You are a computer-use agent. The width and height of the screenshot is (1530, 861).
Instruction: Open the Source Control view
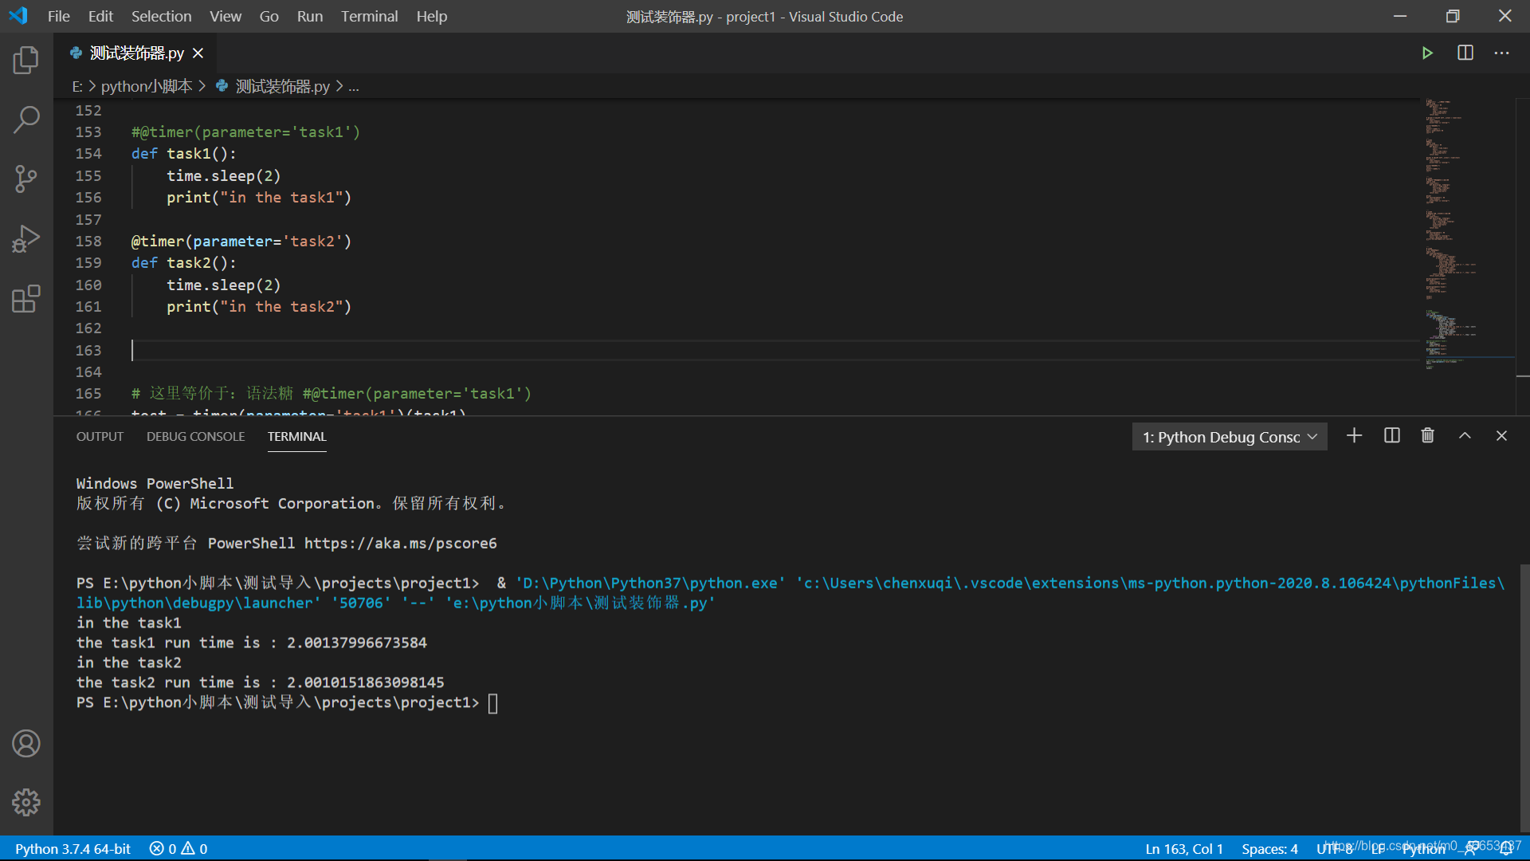[26, 179]
